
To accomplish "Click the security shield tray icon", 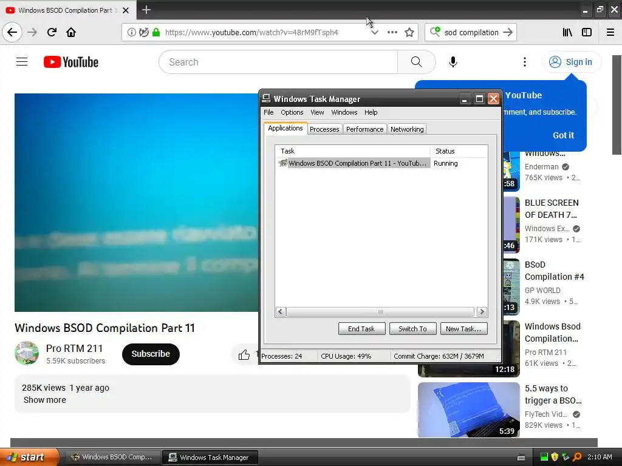I will point(555,458).
